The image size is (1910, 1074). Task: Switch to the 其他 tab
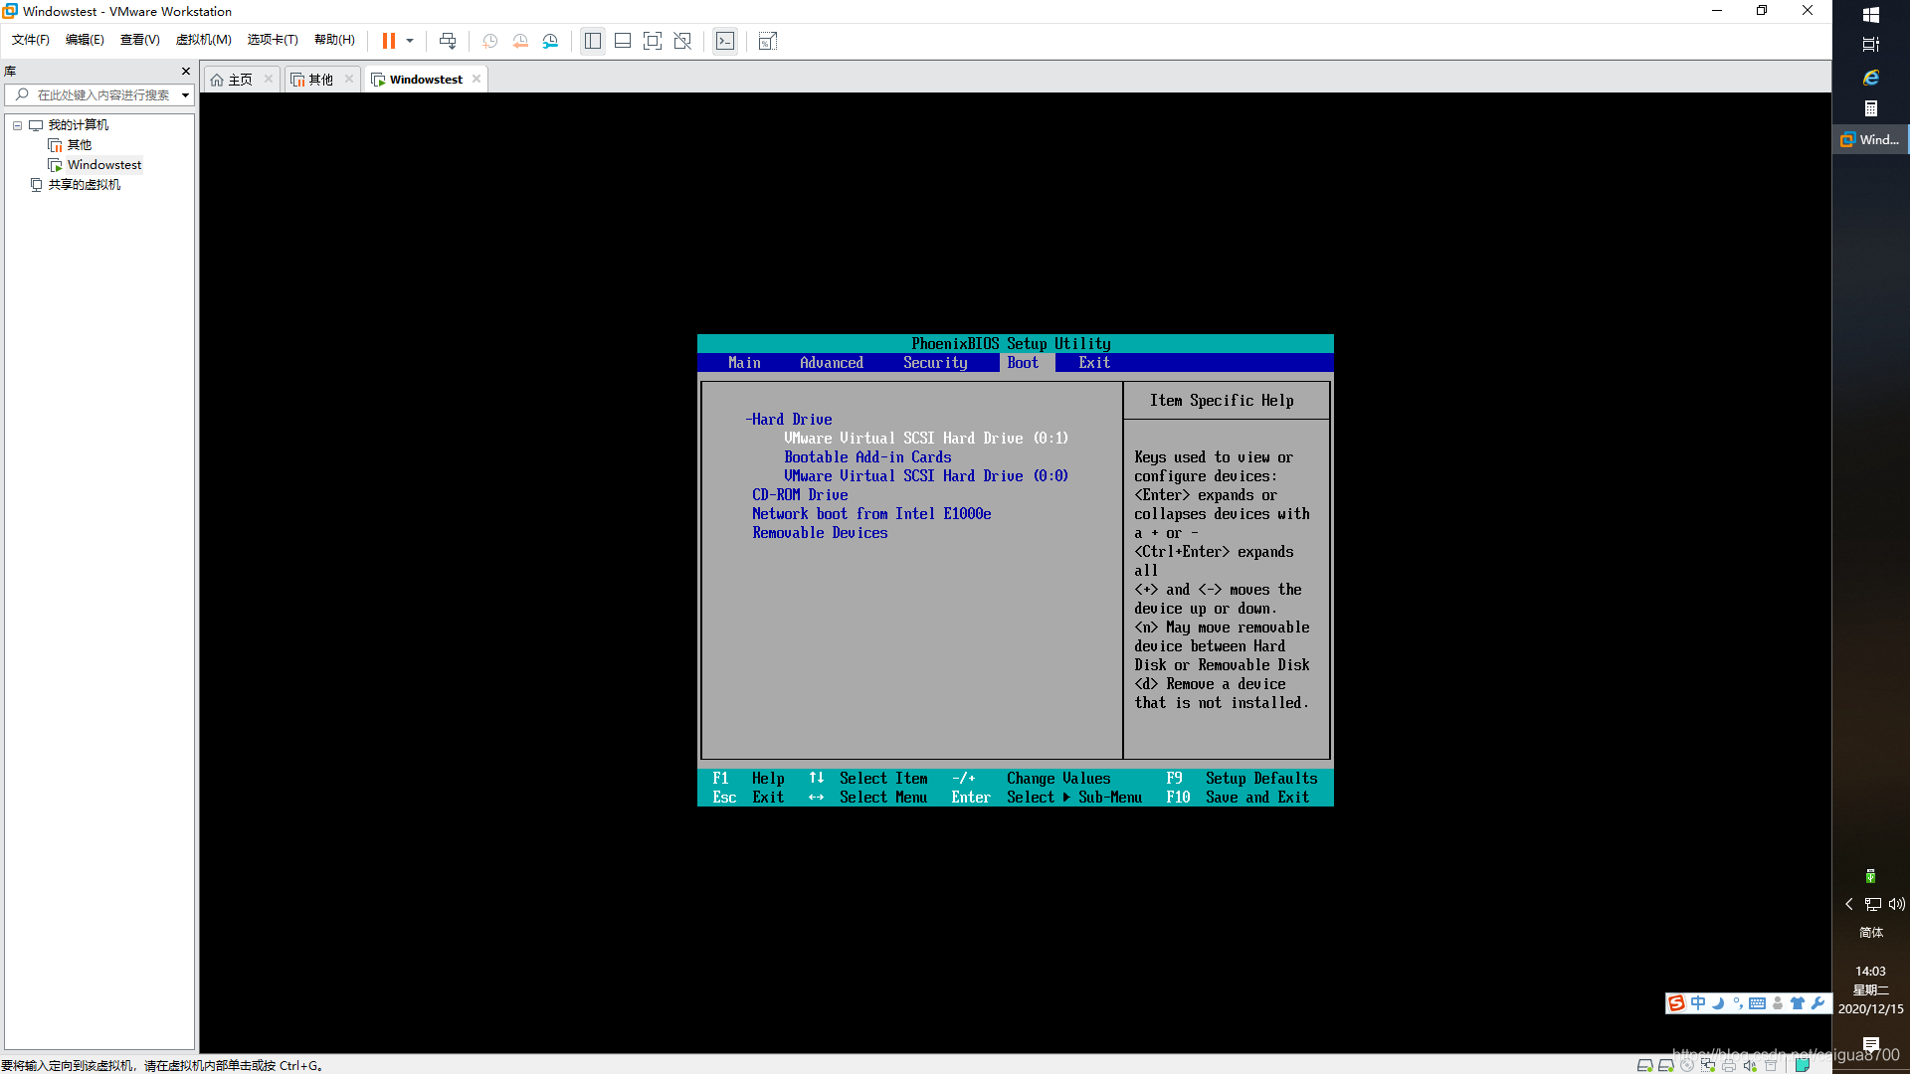point(320,80)
